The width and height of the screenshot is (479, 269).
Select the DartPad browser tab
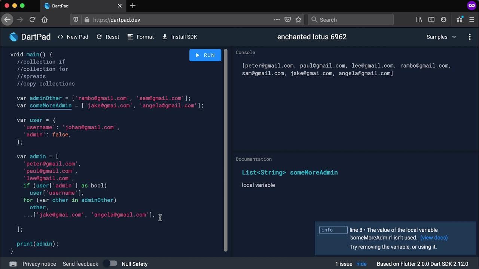pos(82,6)
